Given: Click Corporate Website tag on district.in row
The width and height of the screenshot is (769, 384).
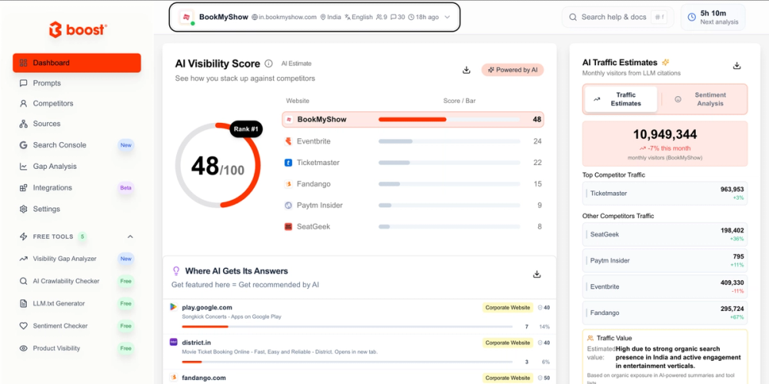Looking at the screenshot, I should (x=508, y=343).
